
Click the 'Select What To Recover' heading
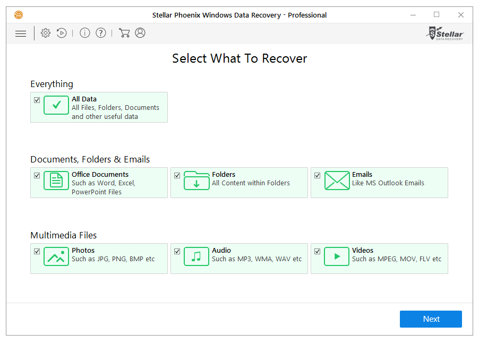click(x=239, y=58)
